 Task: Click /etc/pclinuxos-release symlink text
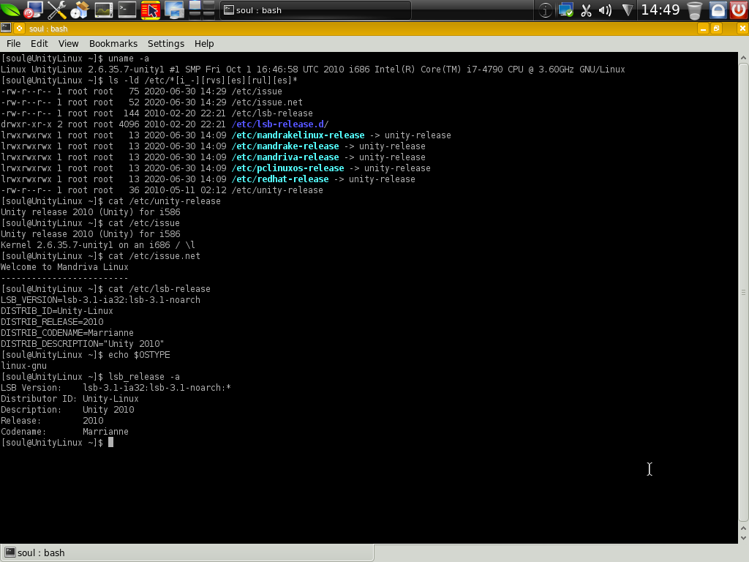point(287,168)
